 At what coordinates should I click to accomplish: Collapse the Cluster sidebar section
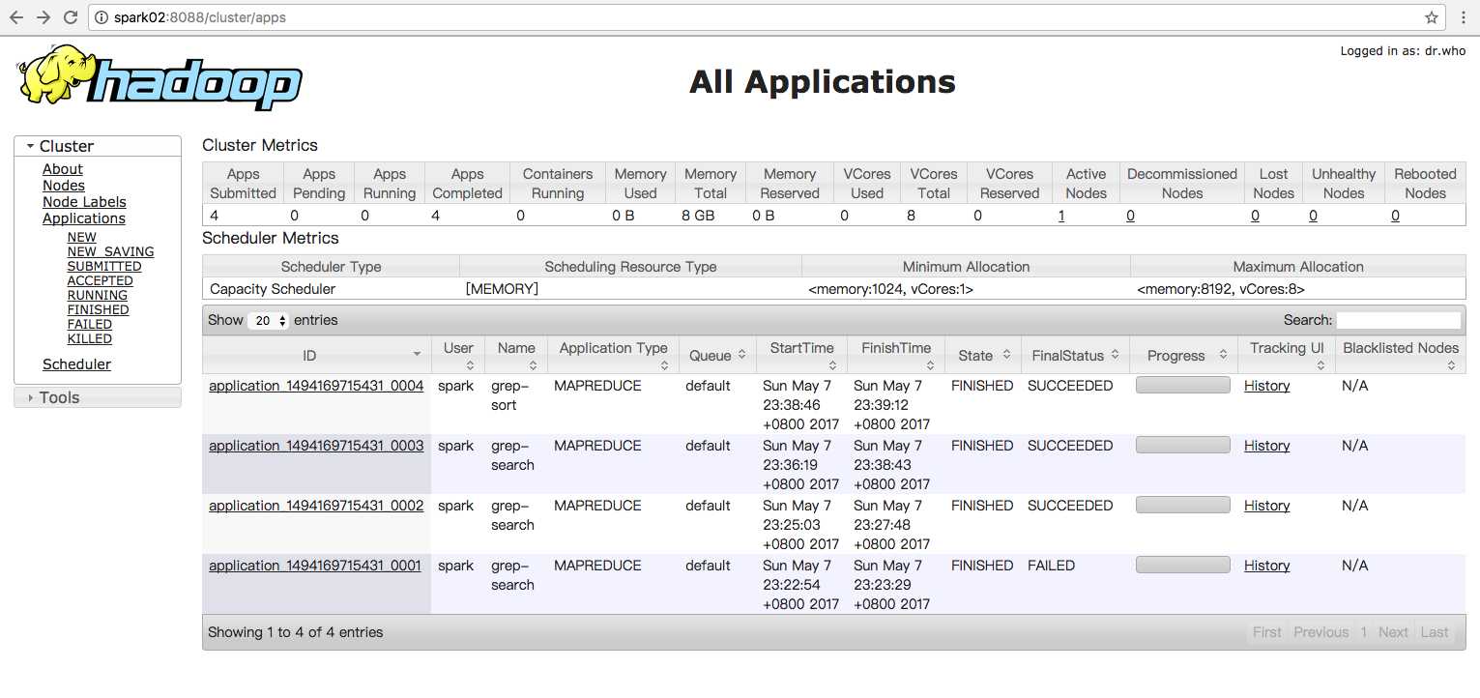[x=98, y=146]
